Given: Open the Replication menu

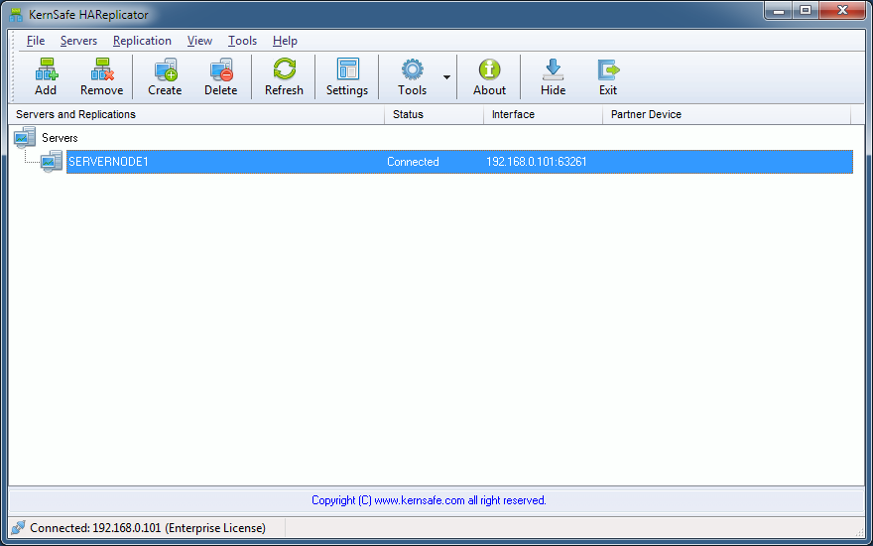Looking at the screenshot, I should pyautogui.click(x=142, y=41).
